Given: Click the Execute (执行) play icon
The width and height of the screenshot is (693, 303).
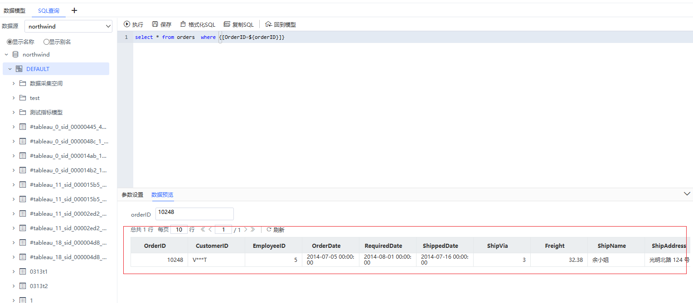Looking at the screenshot, I should tap(127, 24).
